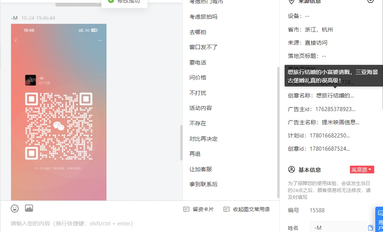Click the message input box
The width and height of the screenshot is (383, 232).
tap(139, 224)
